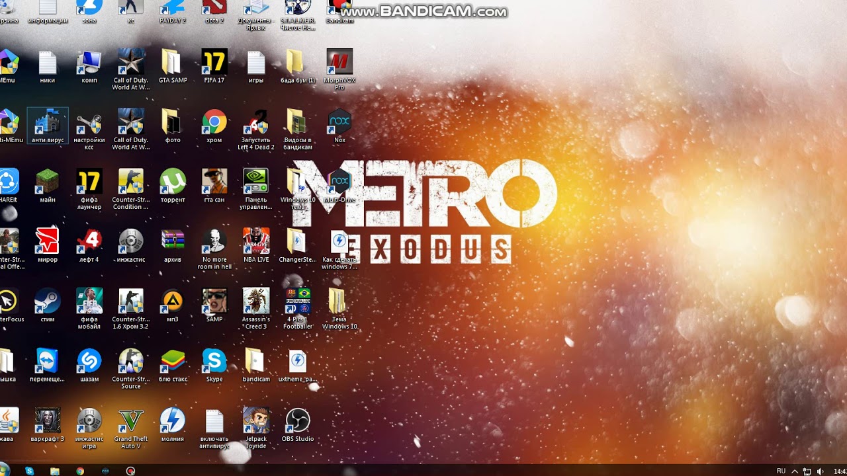Screen dimensions: 847x476
Task: Launch the Nox desktop shortcut
Action: pos(339,127)
